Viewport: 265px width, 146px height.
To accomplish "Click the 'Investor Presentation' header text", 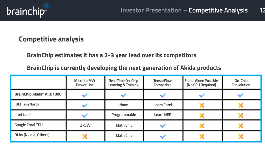I will tap(151, 10).
